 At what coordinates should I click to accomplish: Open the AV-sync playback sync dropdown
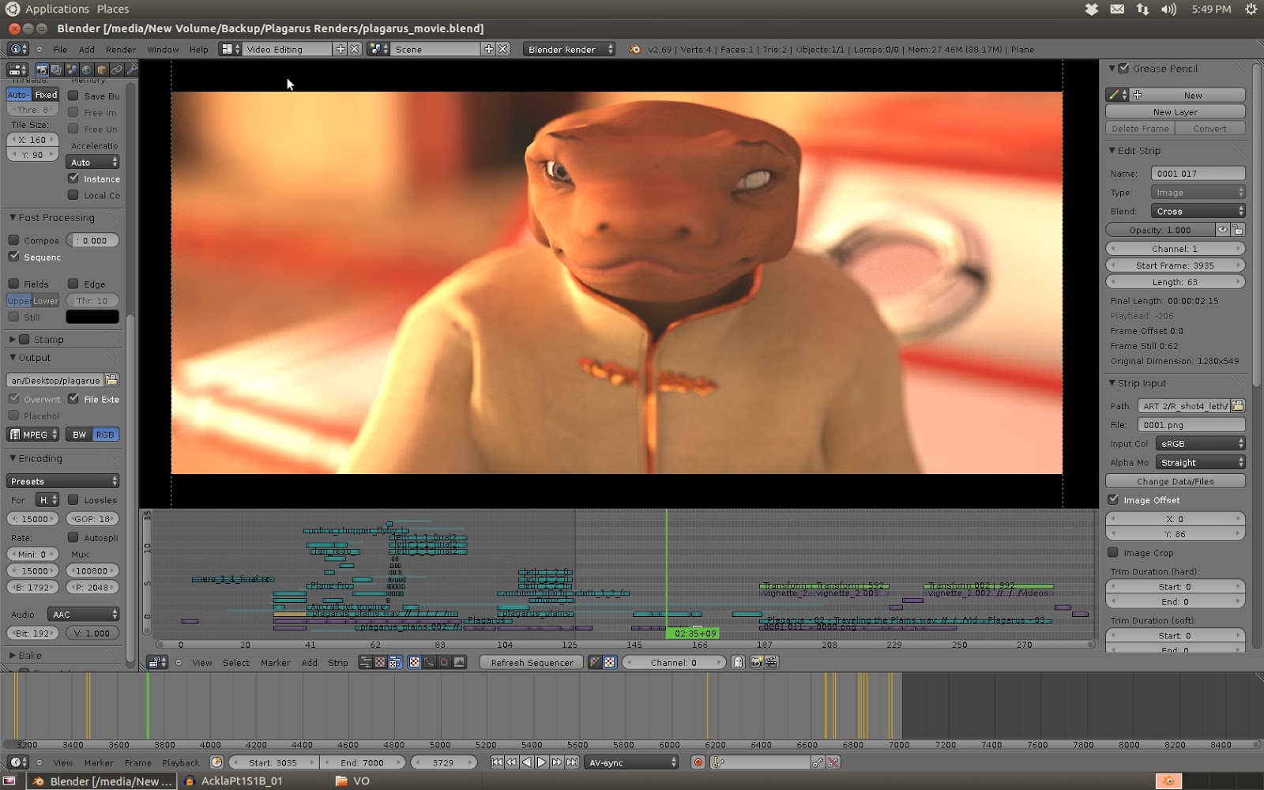coord(632,762)
